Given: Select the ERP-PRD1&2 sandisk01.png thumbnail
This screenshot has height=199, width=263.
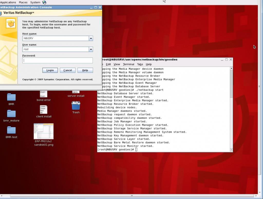Looking at the screenshot, I should point(44,131).
